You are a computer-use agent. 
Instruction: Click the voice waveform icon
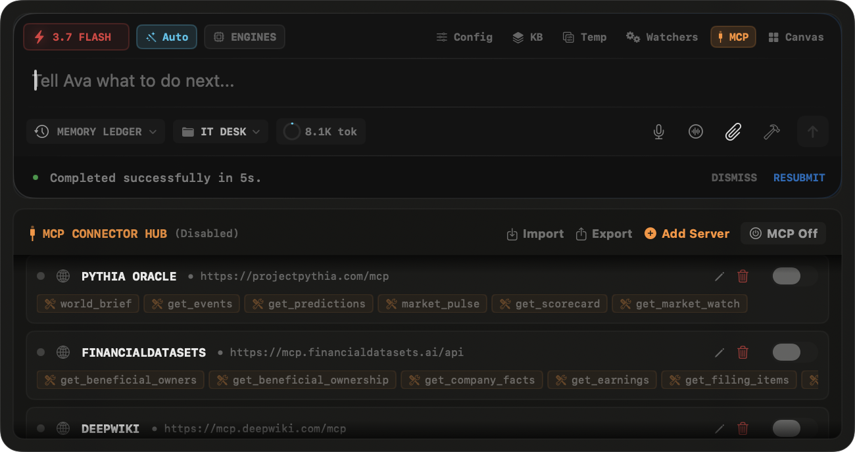(696, 131)
